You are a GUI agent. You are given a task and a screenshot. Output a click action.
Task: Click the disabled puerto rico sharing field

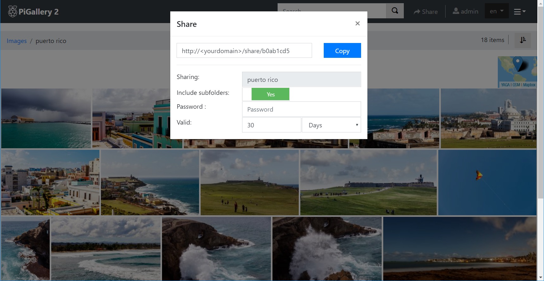point(301,80)
